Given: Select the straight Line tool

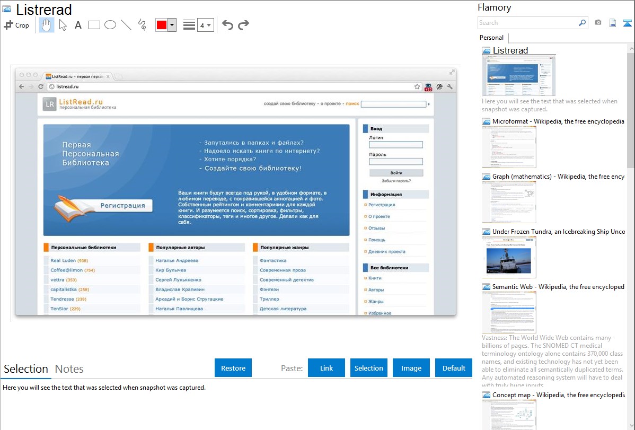Looking at the screenshot, I should point(126,25).
